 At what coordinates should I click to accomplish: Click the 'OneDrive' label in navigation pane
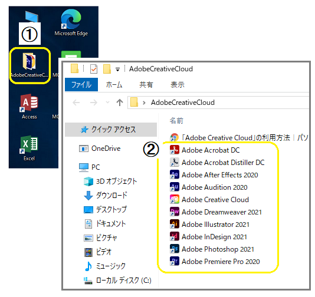pos(106,148)
